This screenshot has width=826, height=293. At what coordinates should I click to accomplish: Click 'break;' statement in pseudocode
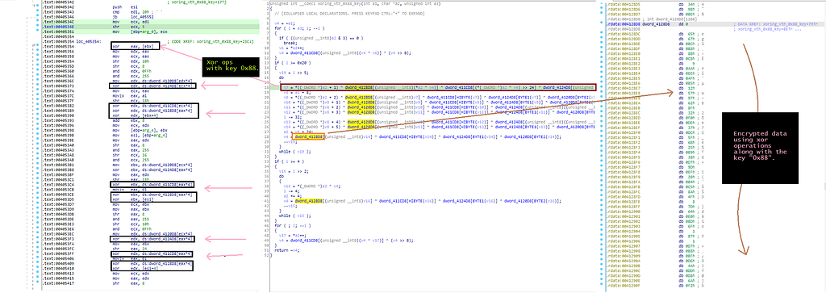[x=290, y=44]
